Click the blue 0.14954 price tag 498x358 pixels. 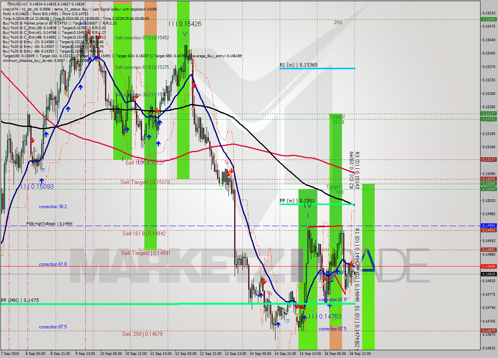[489, 225]
